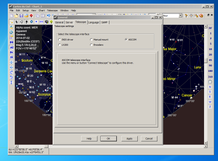Select the LX200 radio button

coord(59,45)
